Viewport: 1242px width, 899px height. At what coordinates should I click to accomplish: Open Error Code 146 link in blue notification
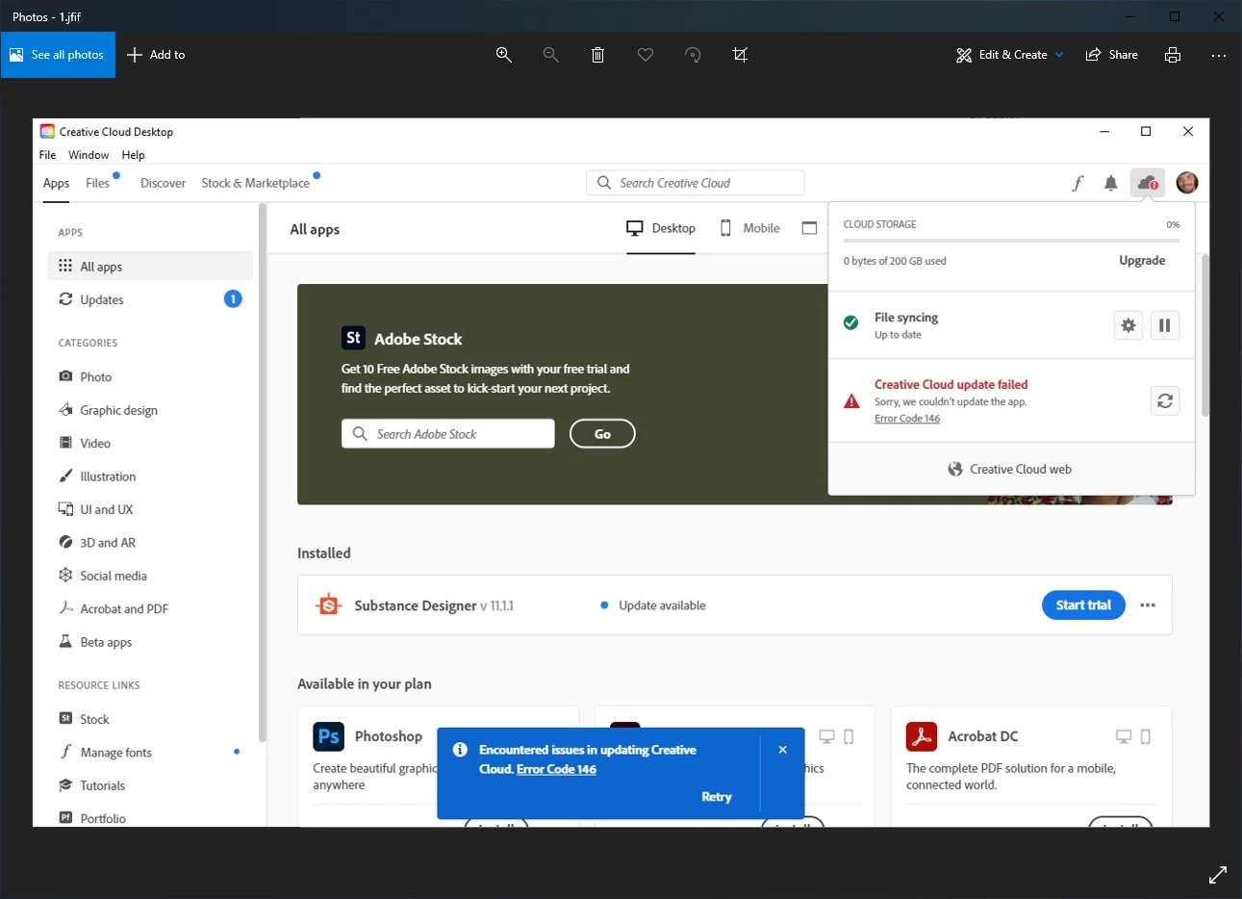tap(556, 769)
